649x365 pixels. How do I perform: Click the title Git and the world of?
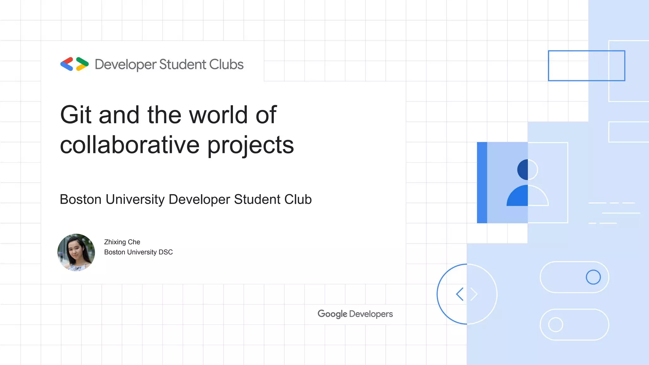[x=168, y=115]
